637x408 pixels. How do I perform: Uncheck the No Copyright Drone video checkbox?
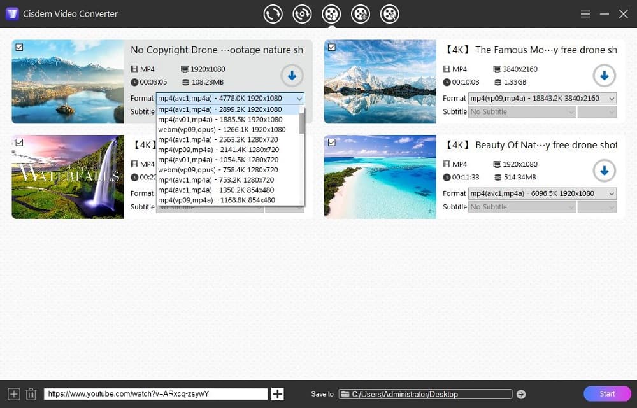pyautogui.click(x=19, y=48)
